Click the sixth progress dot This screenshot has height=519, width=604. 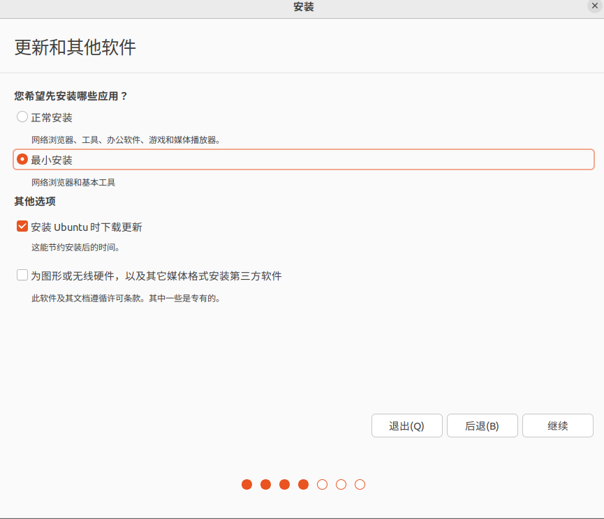click(x=341, y=484)
